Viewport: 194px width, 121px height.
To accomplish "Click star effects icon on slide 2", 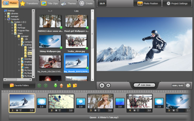I will [56, 110].
